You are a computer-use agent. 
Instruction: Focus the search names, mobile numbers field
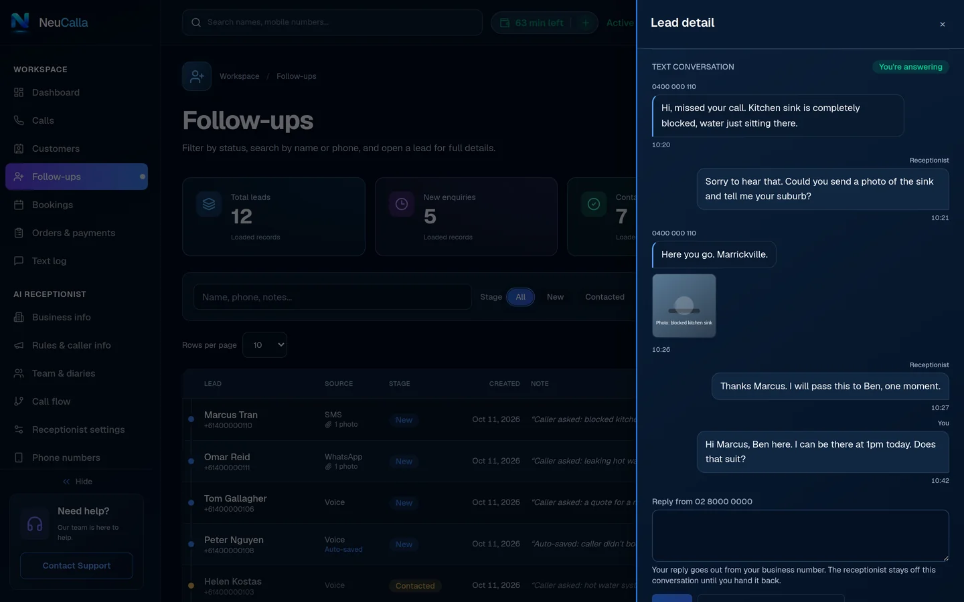(332, 22)
